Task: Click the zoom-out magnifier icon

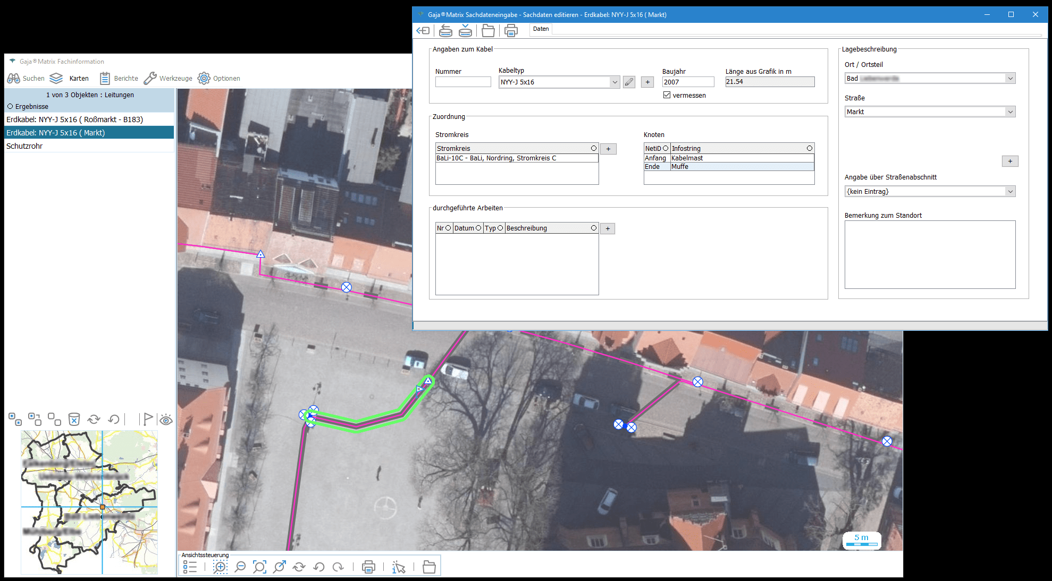Action: [x=240, y=567]
